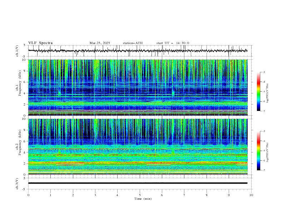Viewport: 283px width, 219px height.
Task: Click the "5" tick on the ch.3(V) axis
Action: tap(24, 178)
